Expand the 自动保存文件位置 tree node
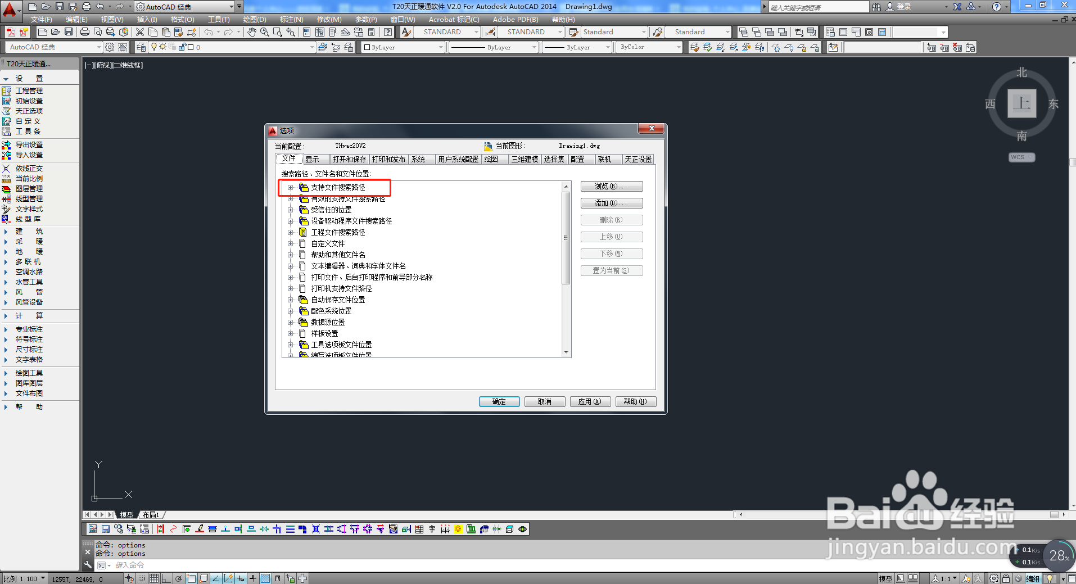 pos(290,300)
